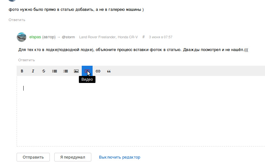The height and width of the screenshot is (164, 265).
Task: Reply to elspas's comment via Ответить
Action: (x=26, y=60)
